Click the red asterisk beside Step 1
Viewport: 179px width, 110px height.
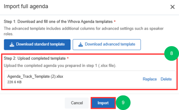[115, 21]
